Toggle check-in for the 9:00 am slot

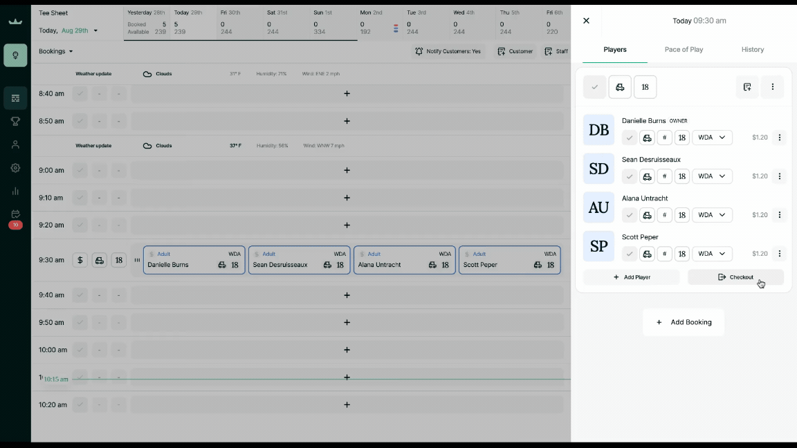point(80,170)
